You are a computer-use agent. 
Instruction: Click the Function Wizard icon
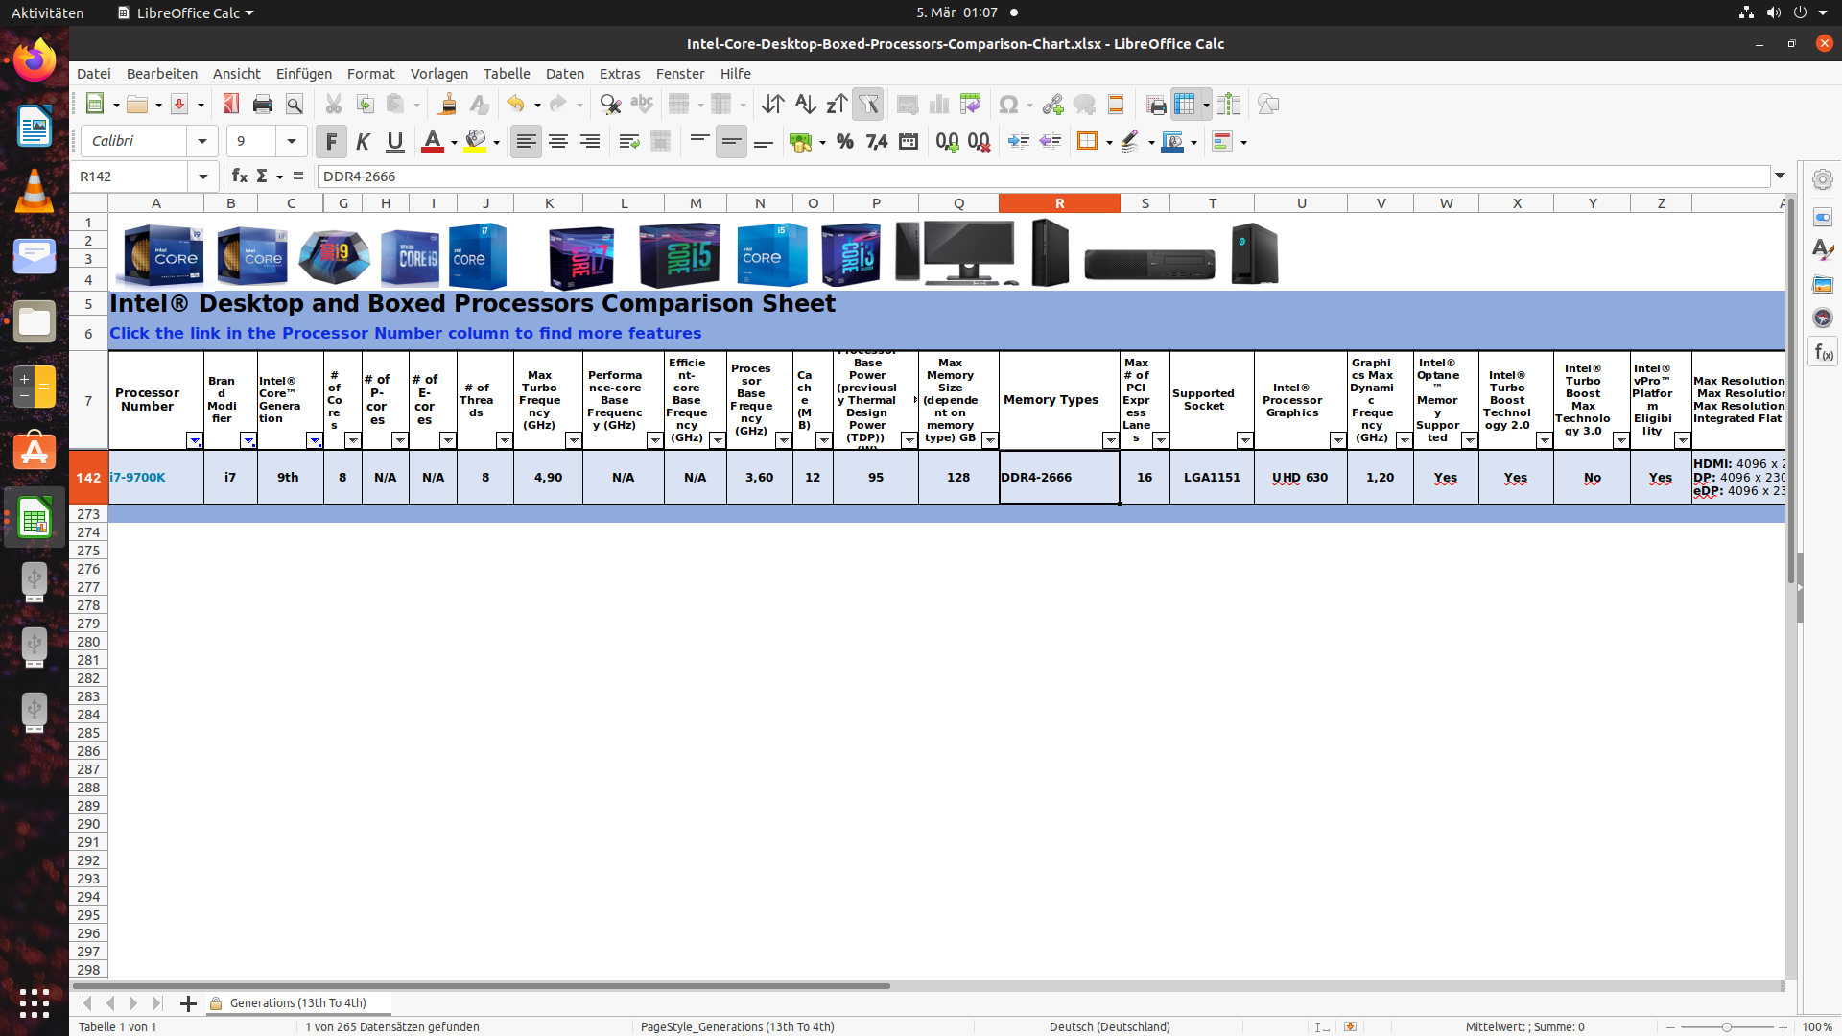pos(240,177)
